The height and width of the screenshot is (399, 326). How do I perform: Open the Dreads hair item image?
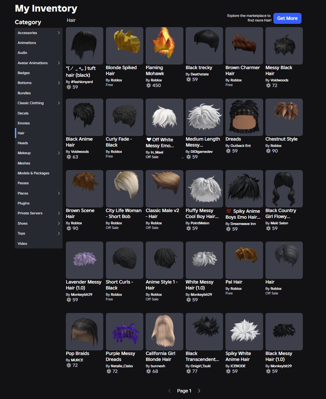tap(244, 117)
